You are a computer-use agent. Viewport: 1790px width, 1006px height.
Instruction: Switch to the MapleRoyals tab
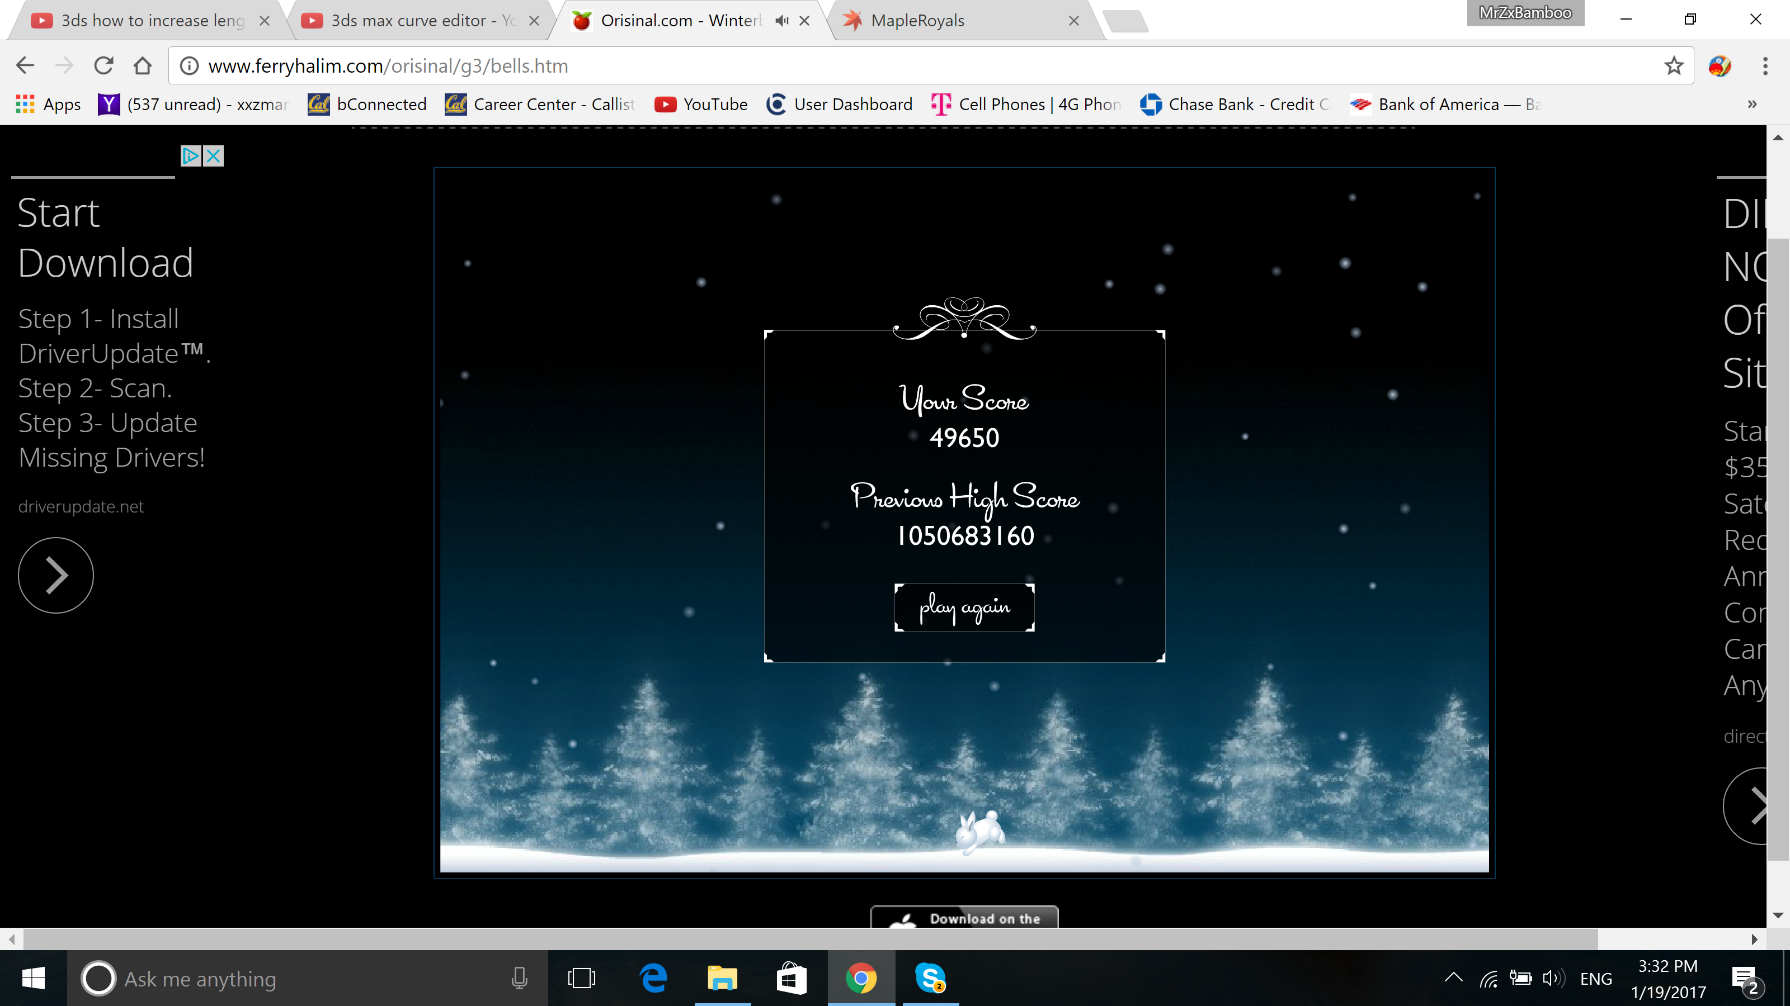coord(917,21)
